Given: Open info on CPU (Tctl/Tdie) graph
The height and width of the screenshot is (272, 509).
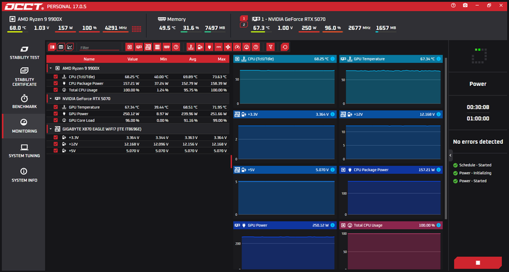Looking at the screenshot, I should point(333,59).
